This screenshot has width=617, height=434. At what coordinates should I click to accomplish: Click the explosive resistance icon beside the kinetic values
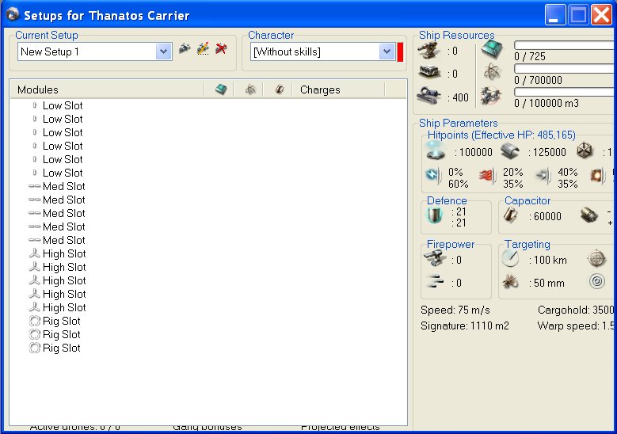click(x=598, y=176)
